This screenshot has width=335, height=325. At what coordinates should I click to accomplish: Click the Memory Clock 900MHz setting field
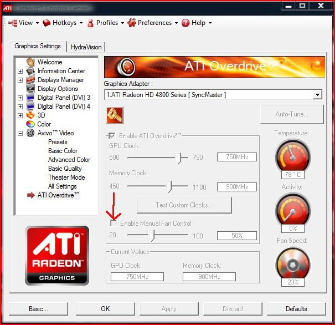[237, 187]
